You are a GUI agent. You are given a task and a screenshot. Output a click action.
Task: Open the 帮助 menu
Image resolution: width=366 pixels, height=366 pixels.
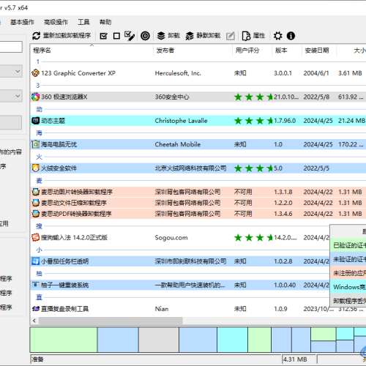tap(105, 22)
